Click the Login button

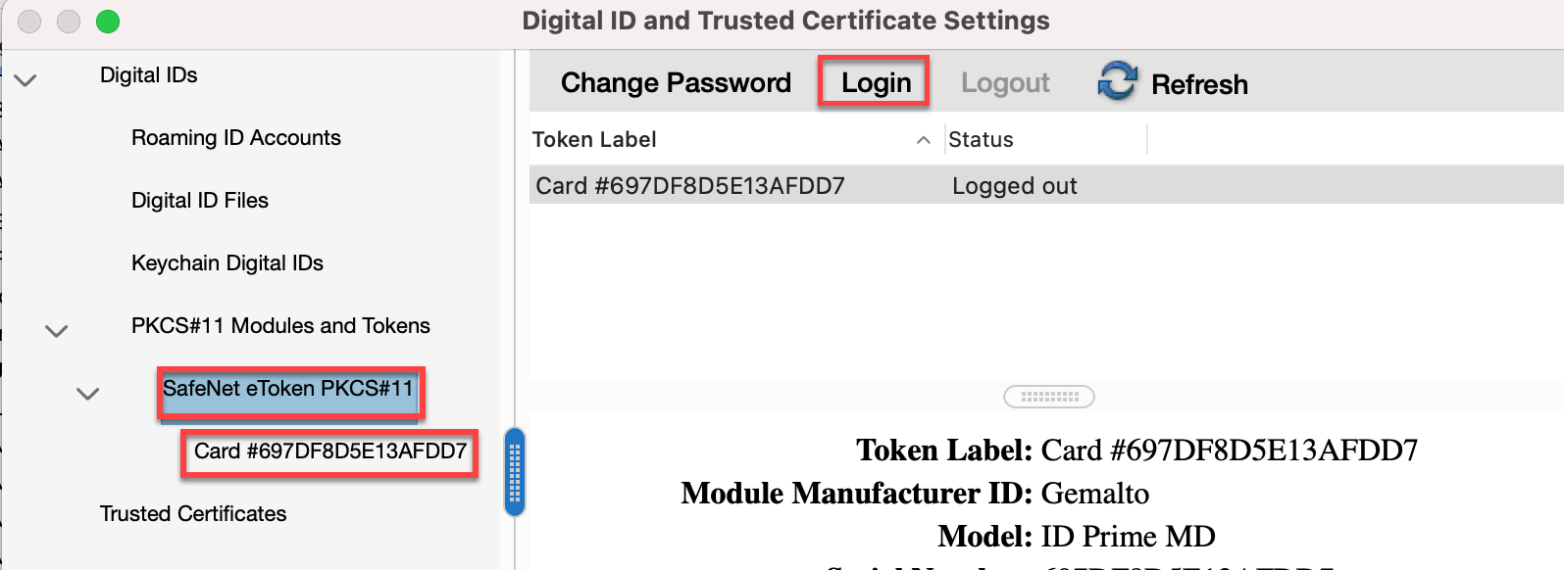876,83
